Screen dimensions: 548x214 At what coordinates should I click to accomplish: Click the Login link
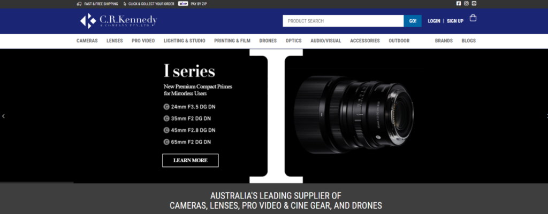[x=434, y=21]
